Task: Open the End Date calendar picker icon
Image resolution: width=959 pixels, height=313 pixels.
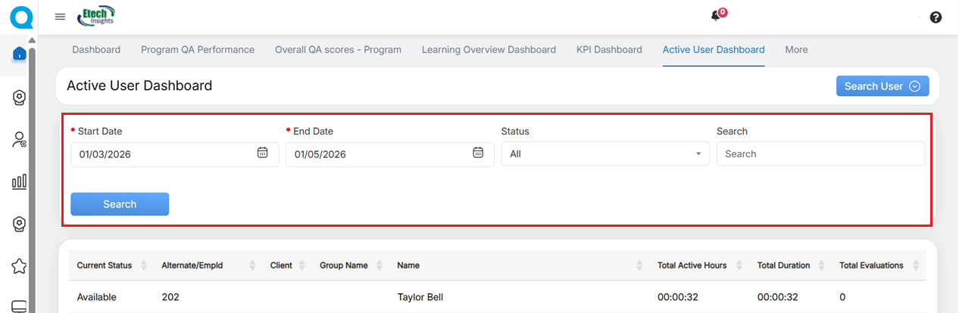Action: tap(478, 153)
